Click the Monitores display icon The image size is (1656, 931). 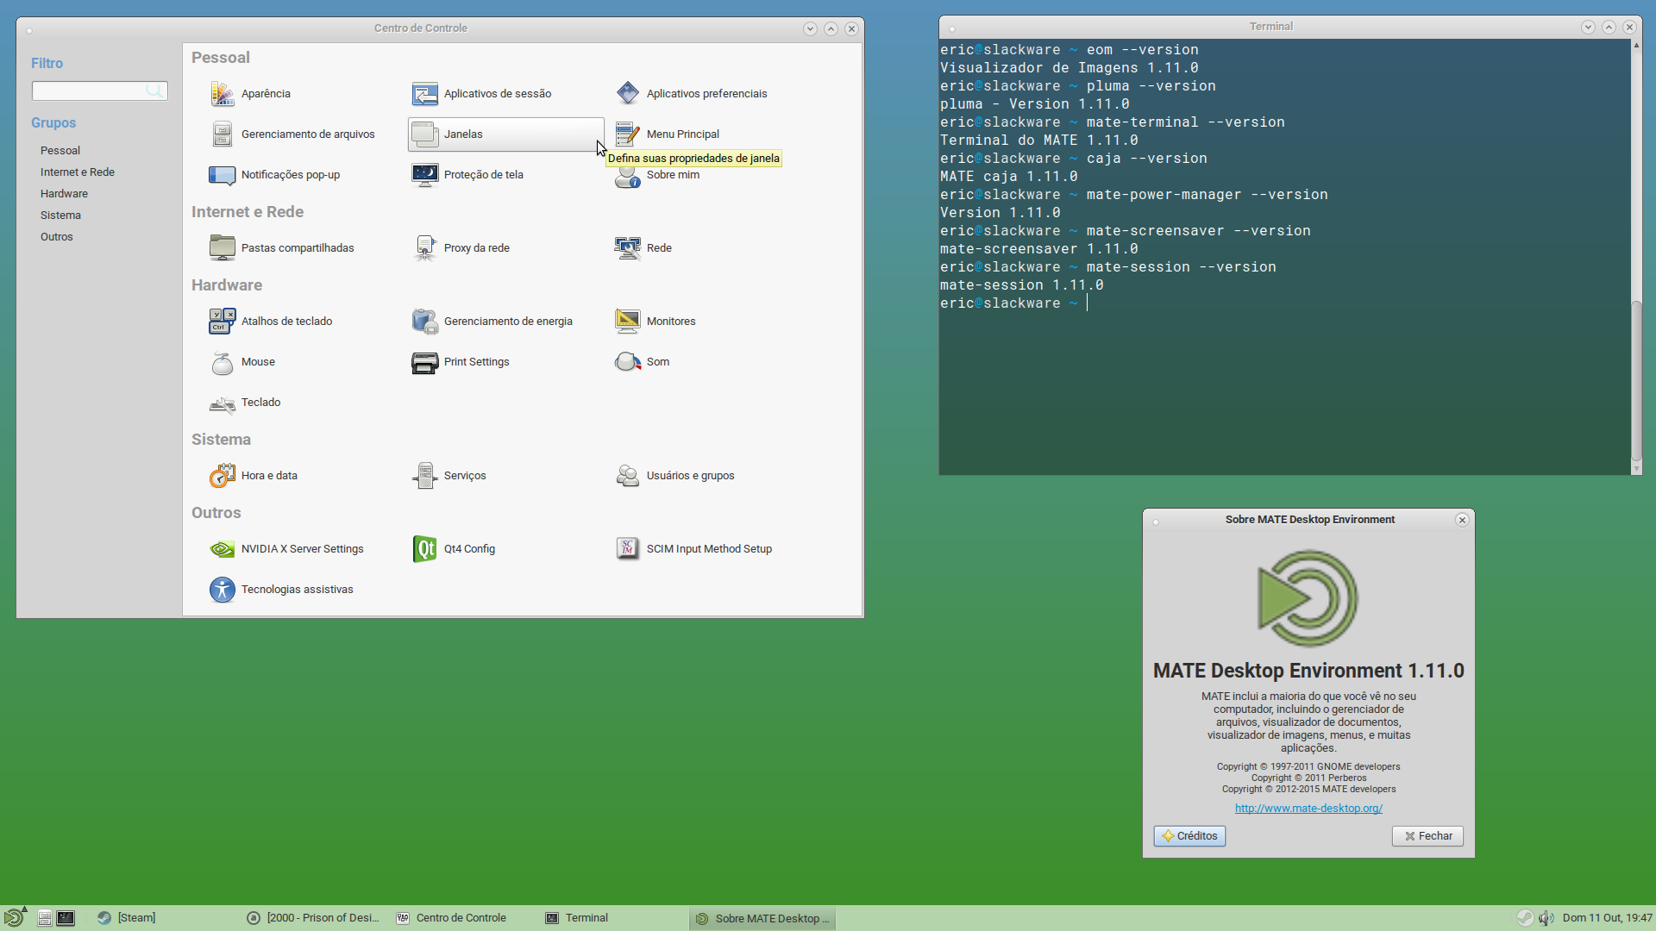pyautogui.click(x=627, y=322)
